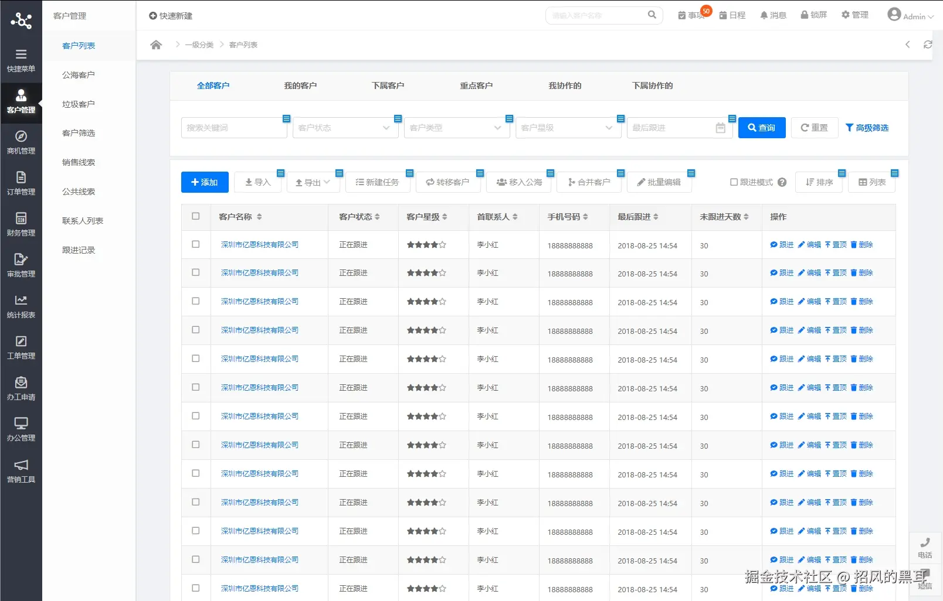Image resolution: width=943 pixels, height=601 pixels.
Task: Open 管理 gear settings
Action: 855,15
